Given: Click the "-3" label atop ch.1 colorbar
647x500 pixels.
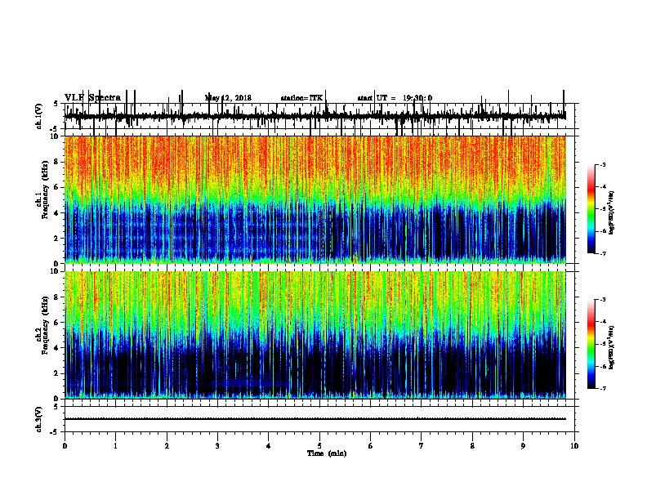Looking at the screenshot, I should point(603,164).
